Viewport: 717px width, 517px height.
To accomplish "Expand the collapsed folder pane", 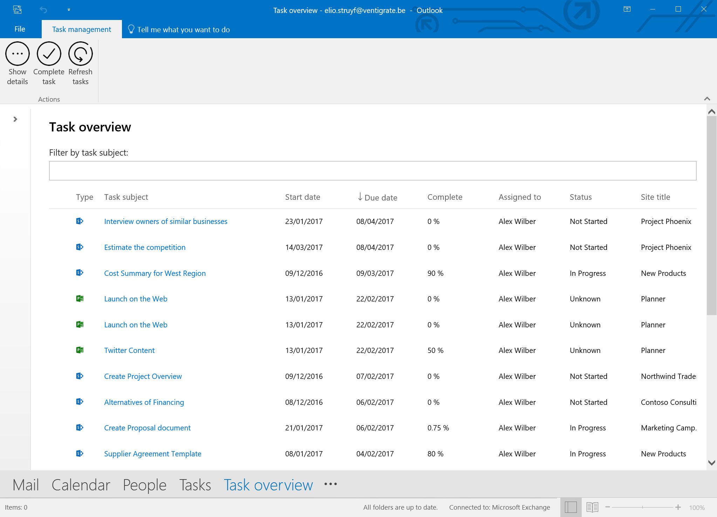I will point(15,119).
